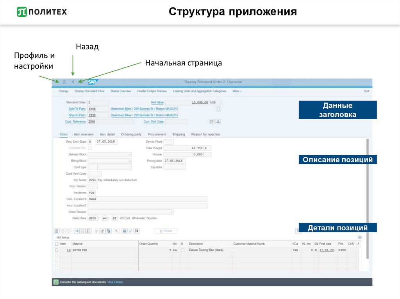Select the row checkbox for item 10
This screenshot has height=299, width=400.
[x=57, y=250]
